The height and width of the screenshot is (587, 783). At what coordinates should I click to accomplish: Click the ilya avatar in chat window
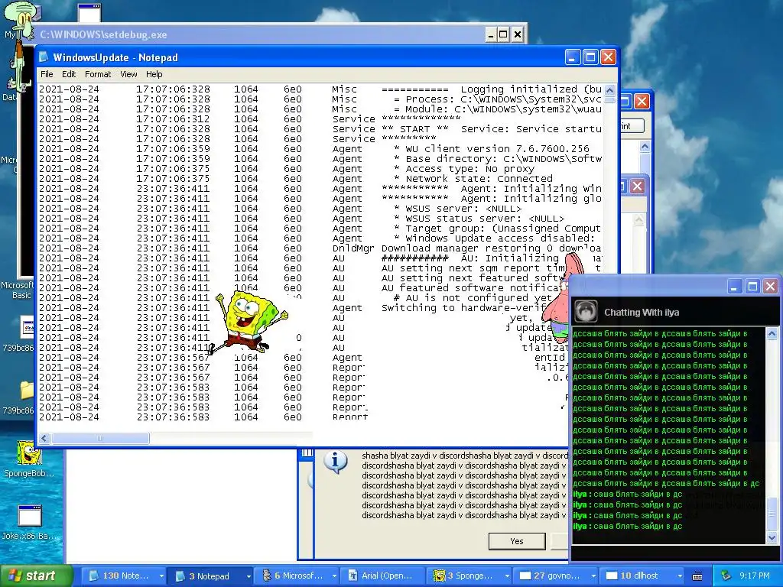coord(585,312)
